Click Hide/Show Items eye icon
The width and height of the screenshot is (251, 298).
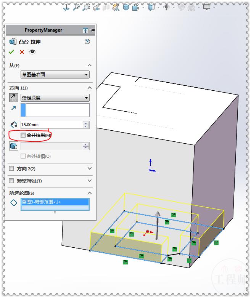tap(167, 7)
